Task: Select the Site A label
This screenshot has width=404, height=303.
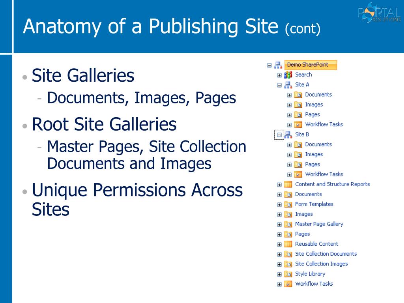Action: (x=302, y=84)
